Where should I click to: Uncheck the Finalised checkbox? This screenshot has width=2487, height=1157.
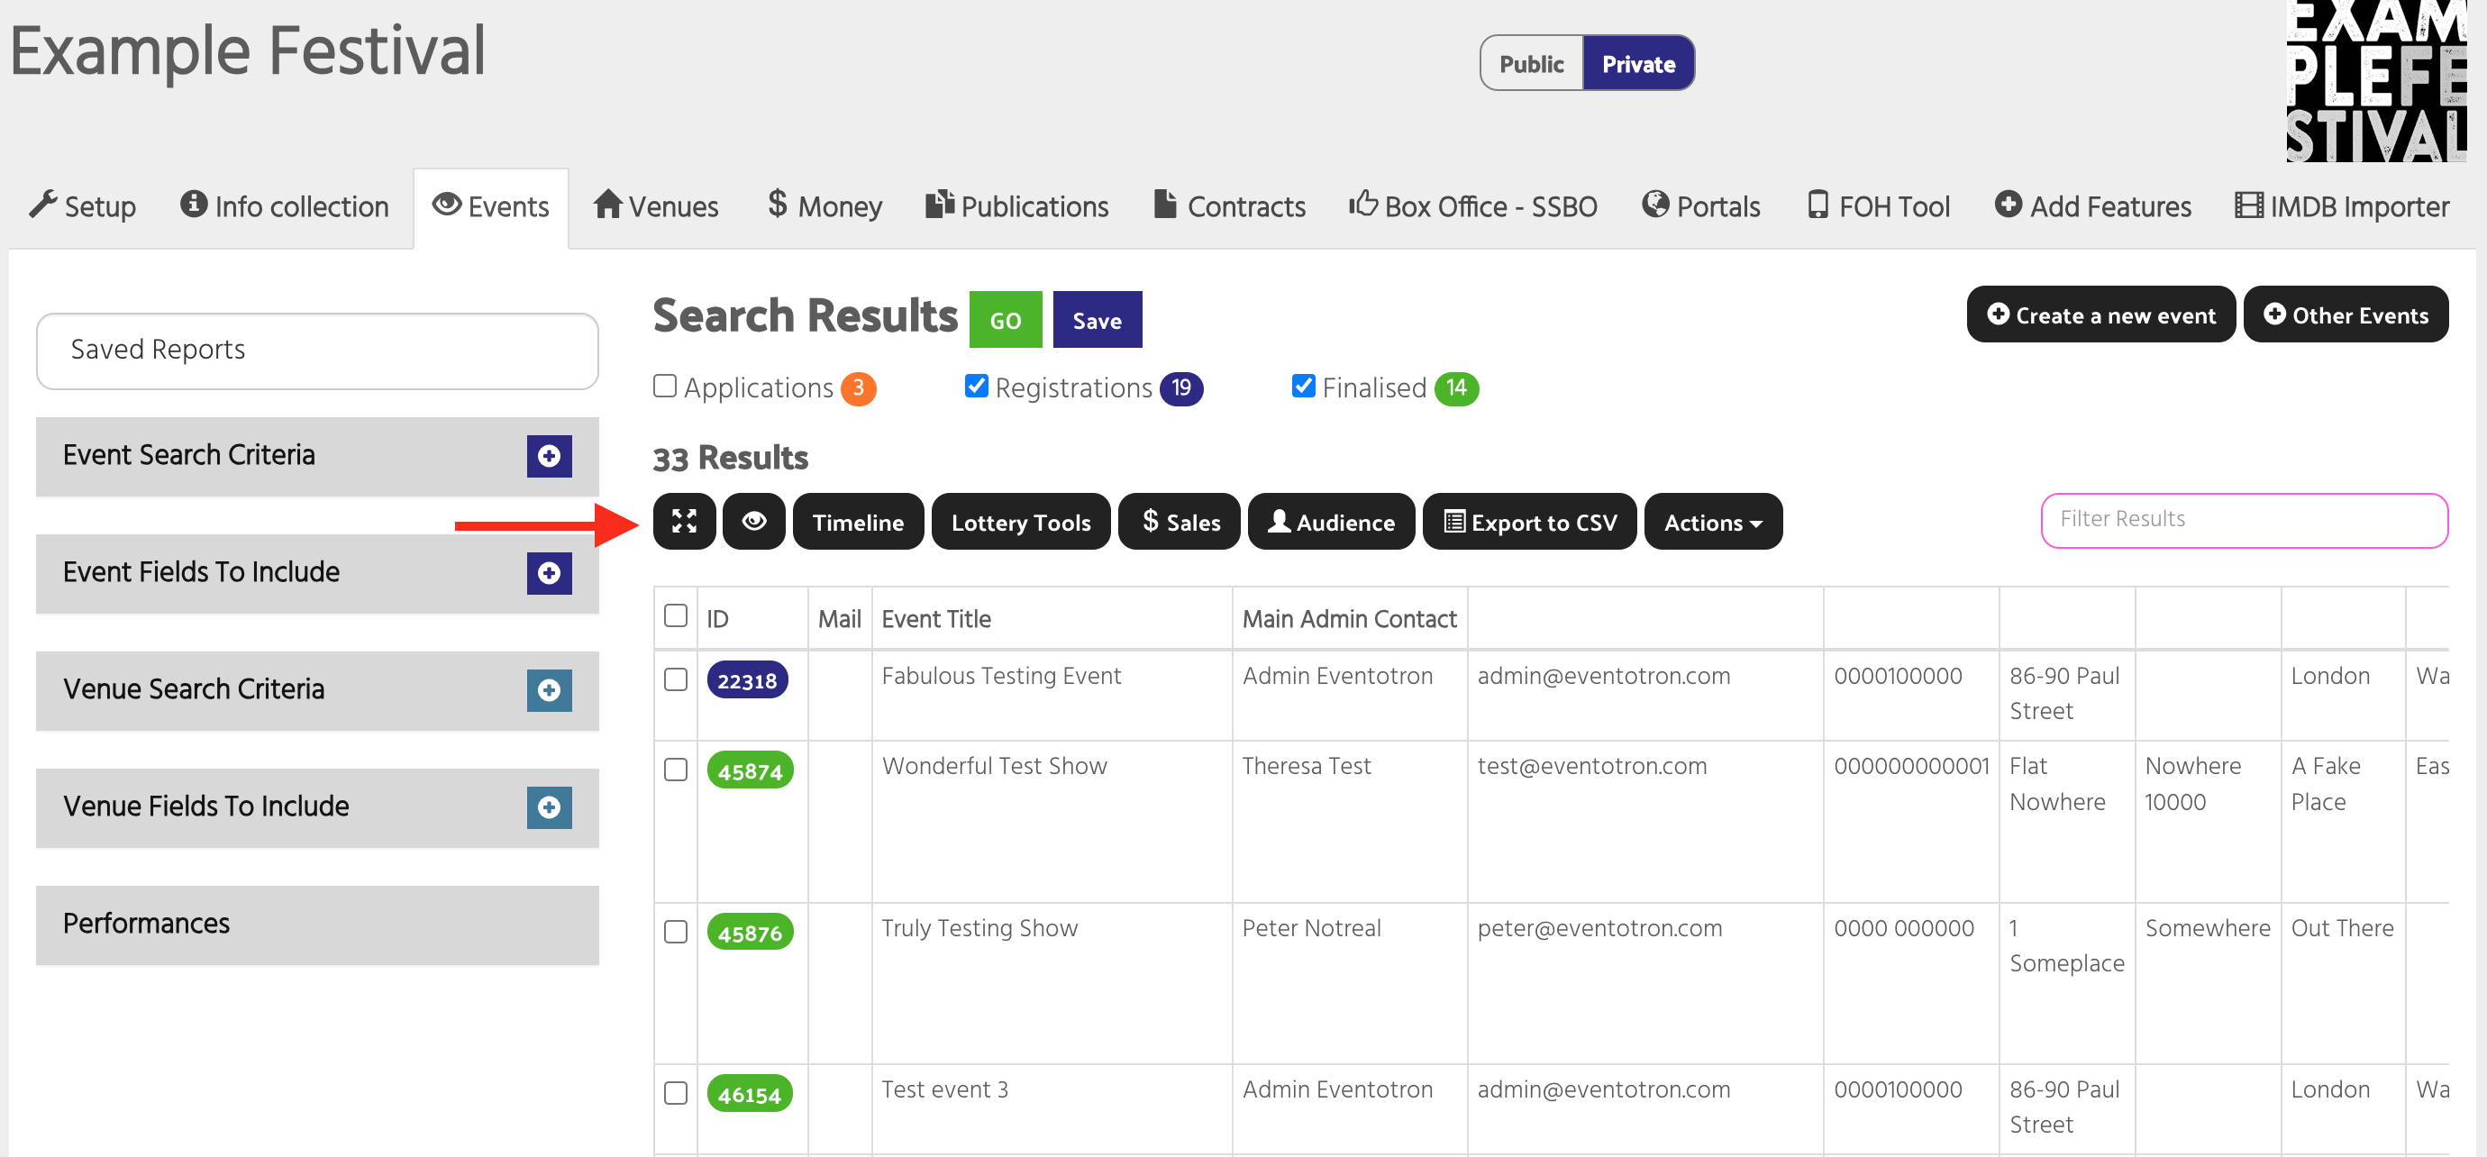[x=1303, y=387]
